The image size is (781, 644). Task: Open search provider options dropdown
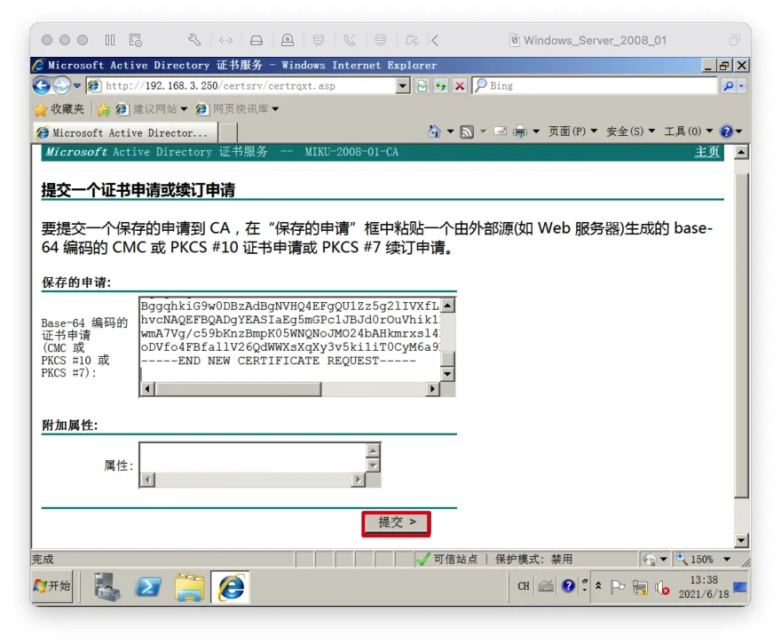click(x=741, y=86)
